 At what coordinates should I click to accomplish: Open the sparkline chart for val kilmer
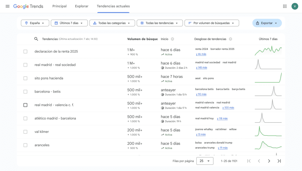point(268,131)
